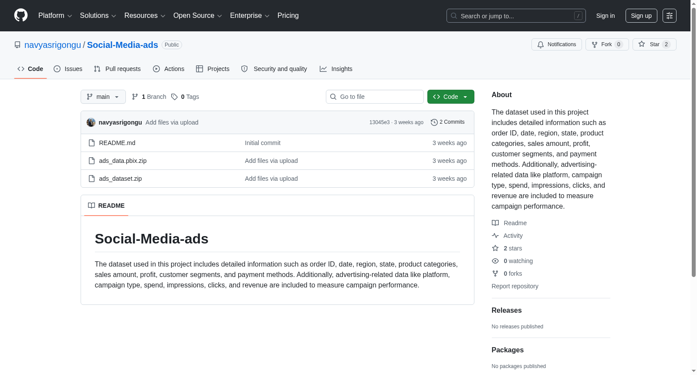This screenshot has width=697, height=375.
Task: Switch to the Insights tab
Action: (x=336, y=69)
